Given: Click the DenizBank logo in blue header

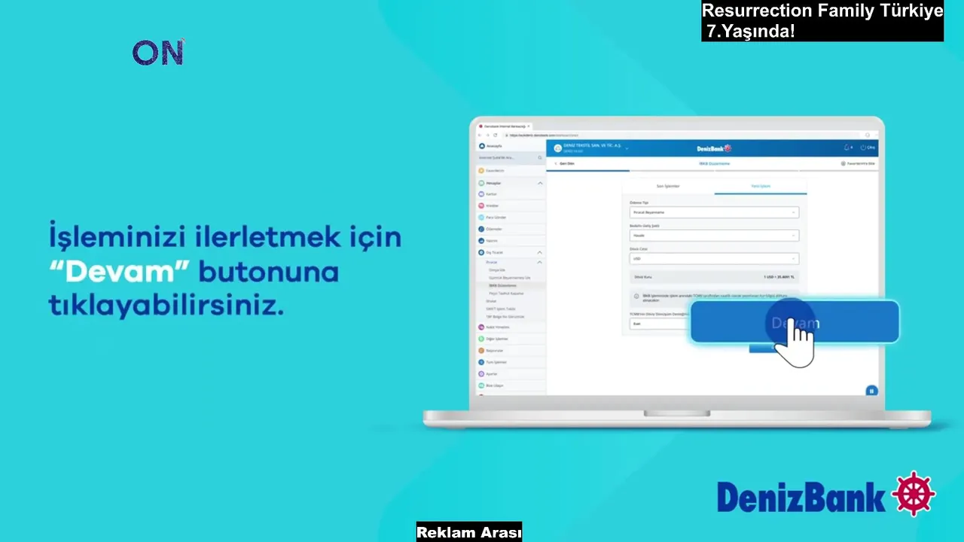Looking at the screenshot, I should tap(714, 148).
